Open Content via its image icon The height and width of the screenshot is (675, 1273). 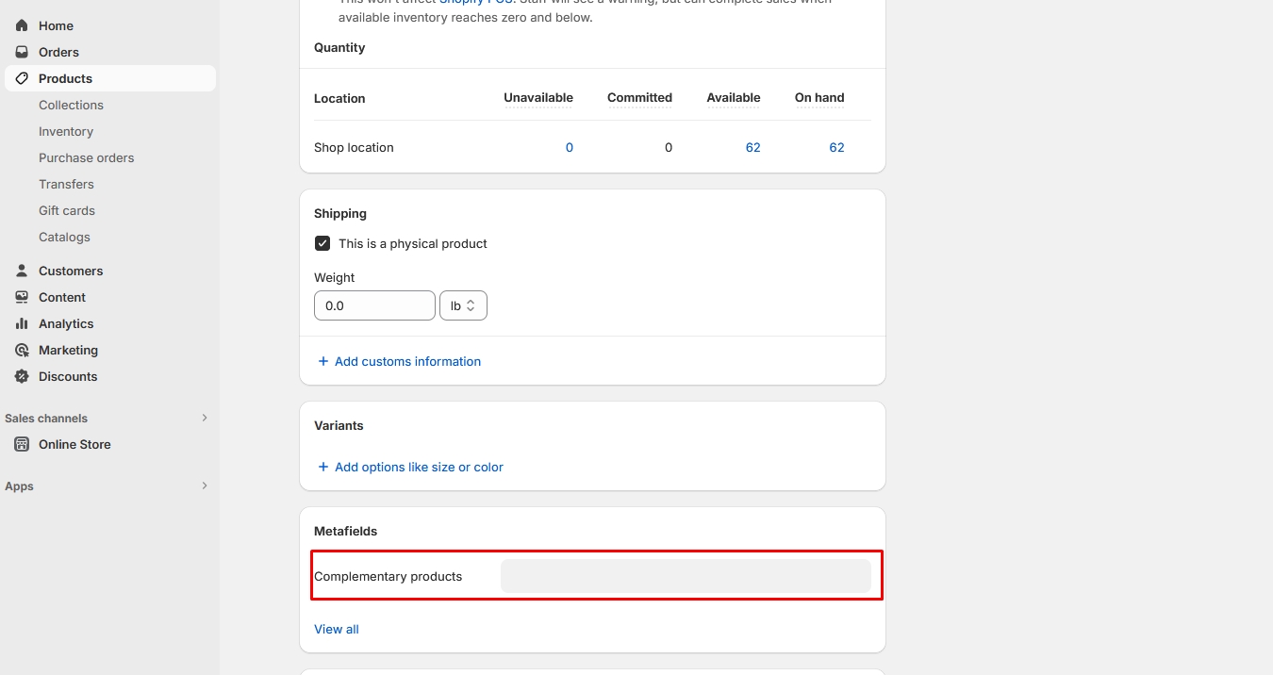(22, 297)
